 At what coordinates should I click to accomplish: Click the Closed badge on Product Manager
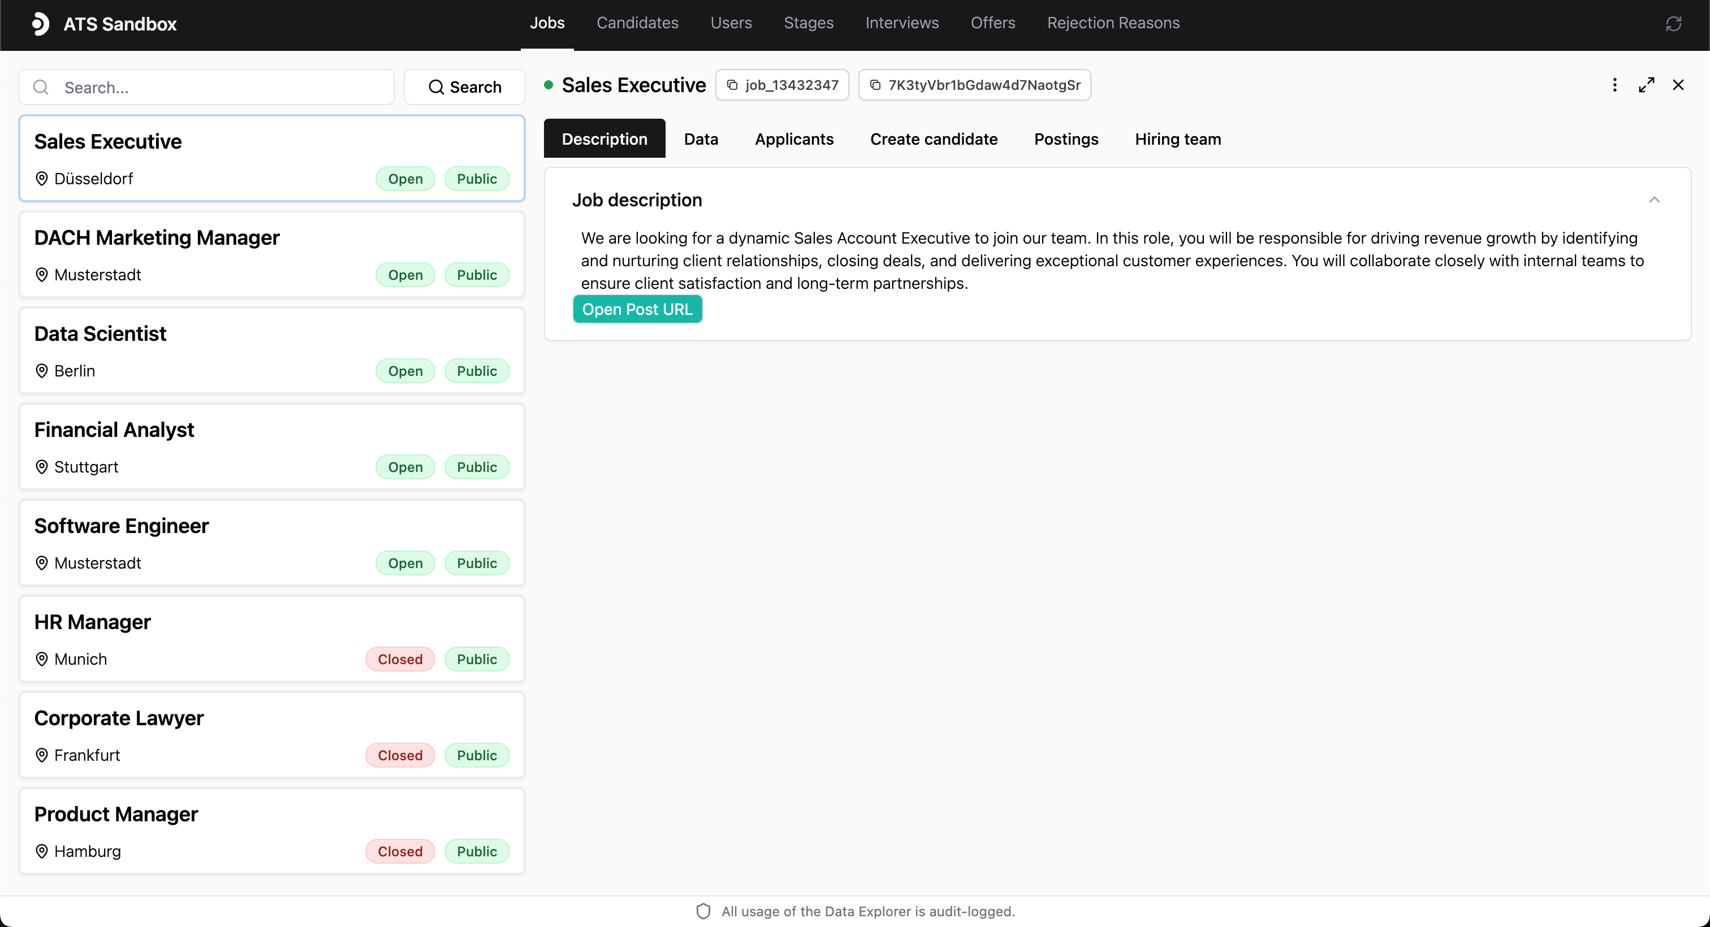[400, 852]
